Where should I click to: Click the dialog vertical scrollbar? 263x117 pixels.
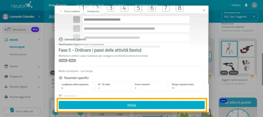(208, 45)
